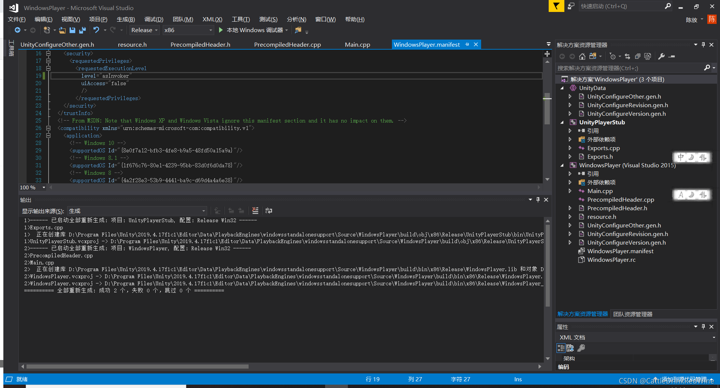Select the solution 'WindowsPlayer' root node
Viewport: 720px width, 388px height.
(617, 80)
